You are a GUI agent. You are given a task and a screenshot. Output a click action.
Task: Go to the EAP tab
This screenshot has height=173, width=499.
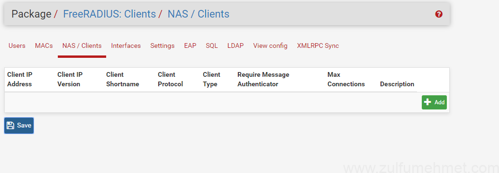190,46
